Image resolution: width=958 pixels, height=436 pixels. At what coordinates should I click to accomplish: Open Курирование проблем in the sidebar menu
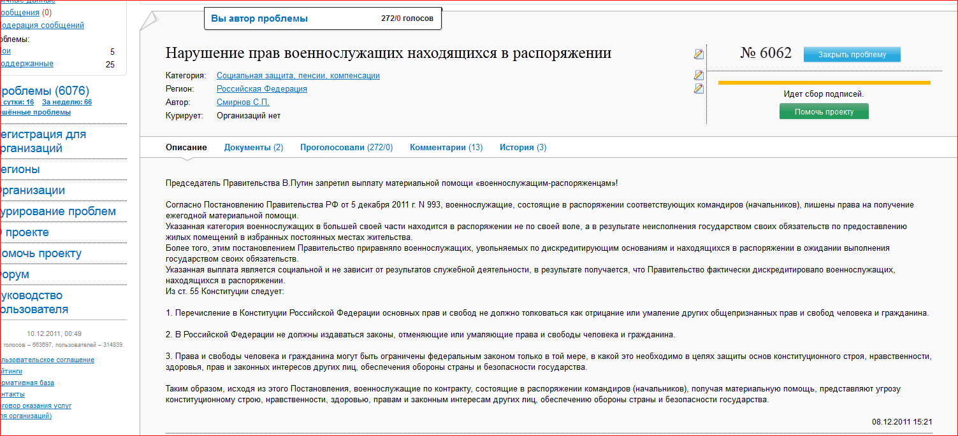tap(59, 211)
